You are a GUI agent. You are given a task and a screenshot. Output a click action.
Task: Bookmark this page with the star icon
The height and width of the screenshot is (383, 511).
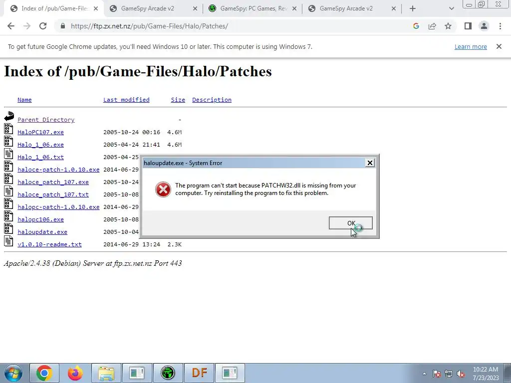pos(448,26)
